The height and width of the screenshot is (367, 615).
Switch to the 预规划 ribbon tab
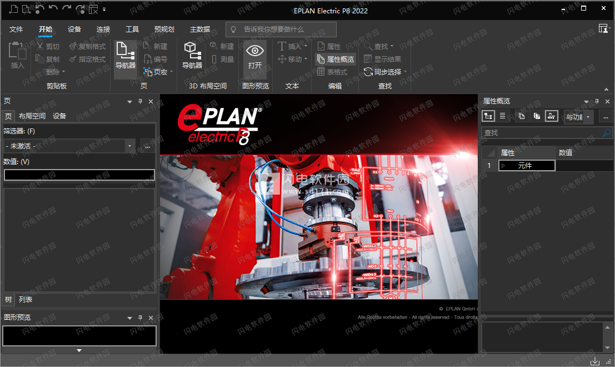coord(164,29)
